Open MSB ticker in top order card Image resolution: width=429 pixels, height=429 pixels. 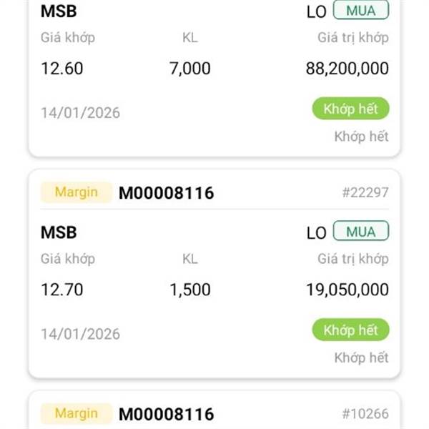(x=59, y=11)
